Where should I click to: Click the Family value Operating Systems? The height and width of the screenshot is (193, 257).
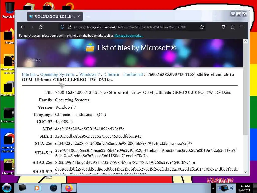72,100
